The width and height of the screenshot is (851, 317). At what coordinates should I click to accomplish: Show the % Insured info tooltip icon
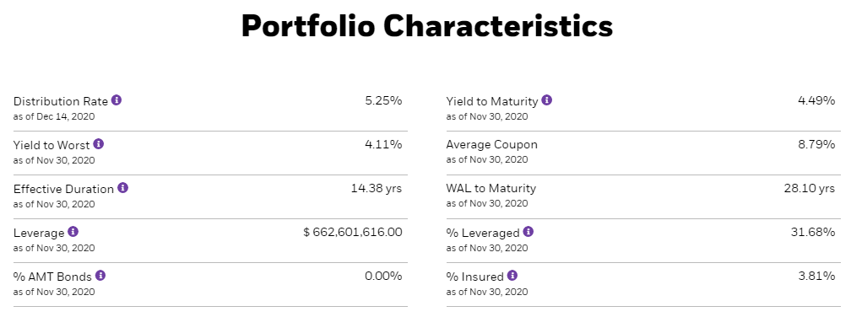point(512,276)
